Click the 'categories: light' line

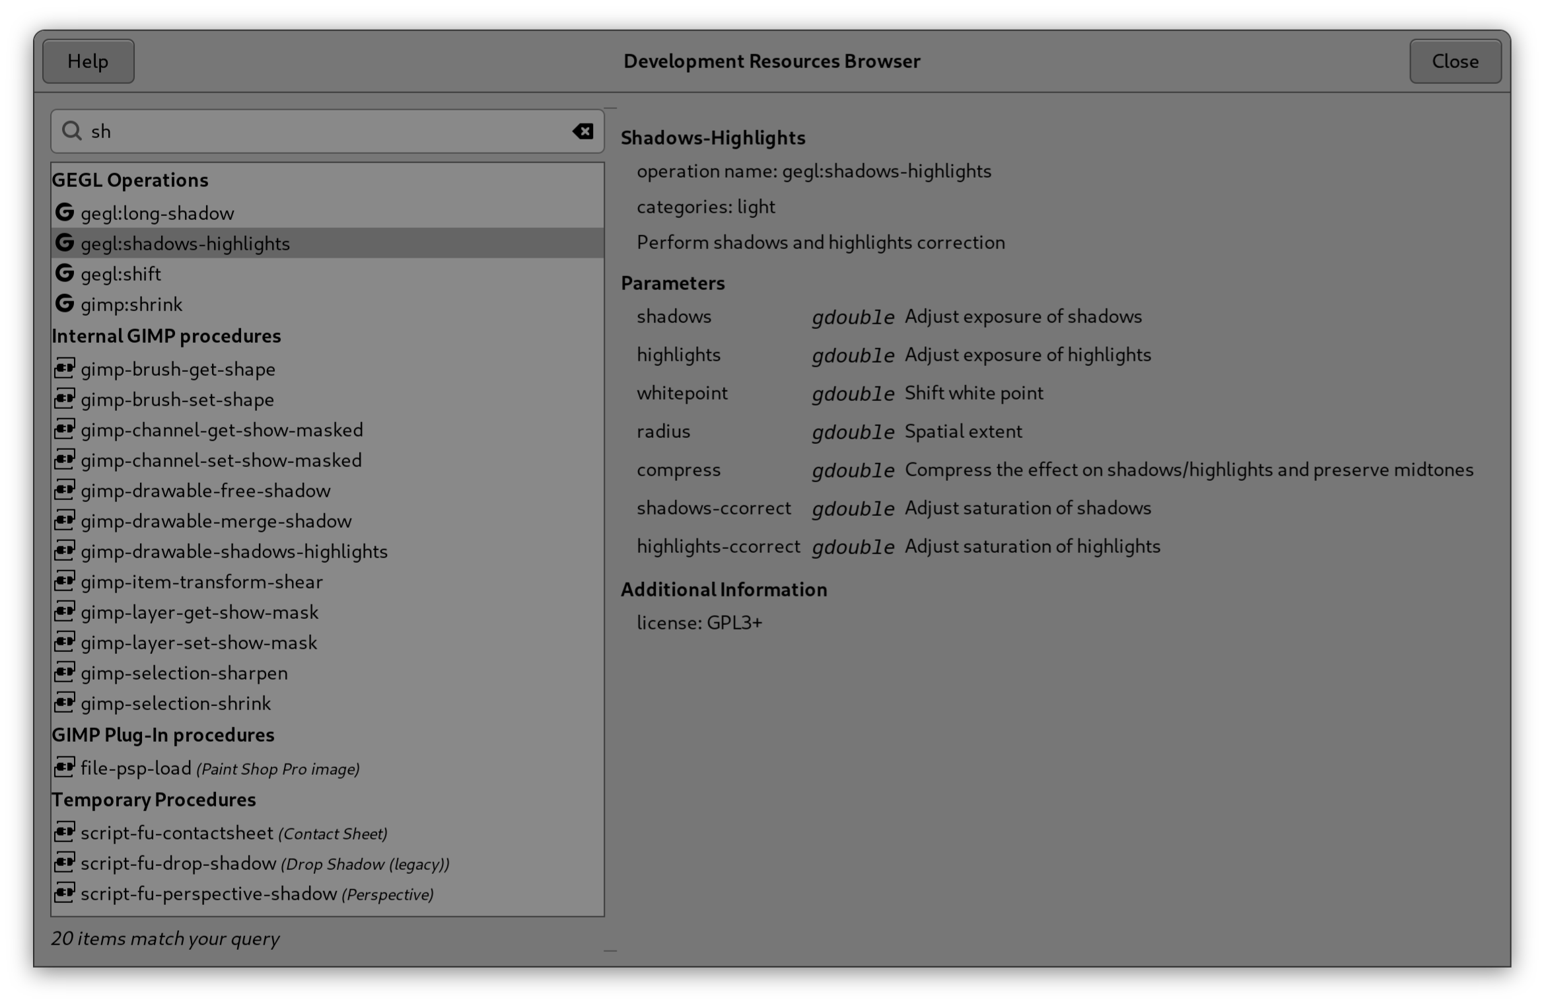tap(705, 207)
